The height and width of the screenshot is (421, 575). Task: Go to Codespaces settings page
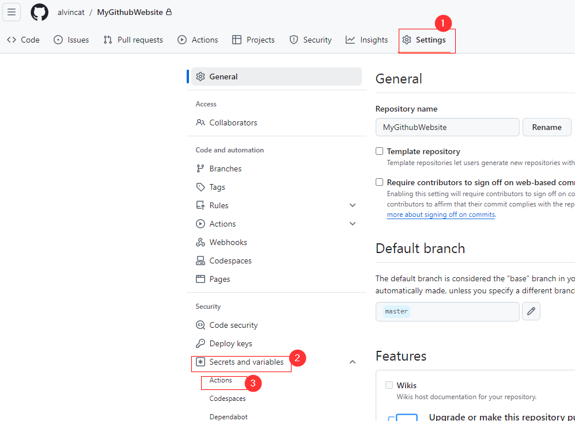click(x=230, y=261)
